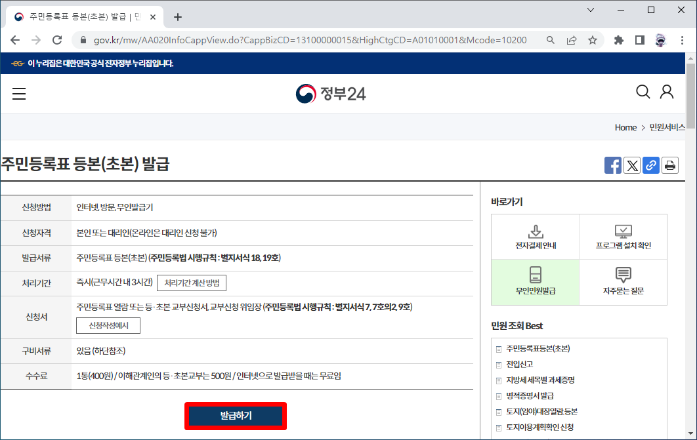Click scrollbar down arrow
The height and width of the screenshot is (440, 697).
click(x=690, y=434)
